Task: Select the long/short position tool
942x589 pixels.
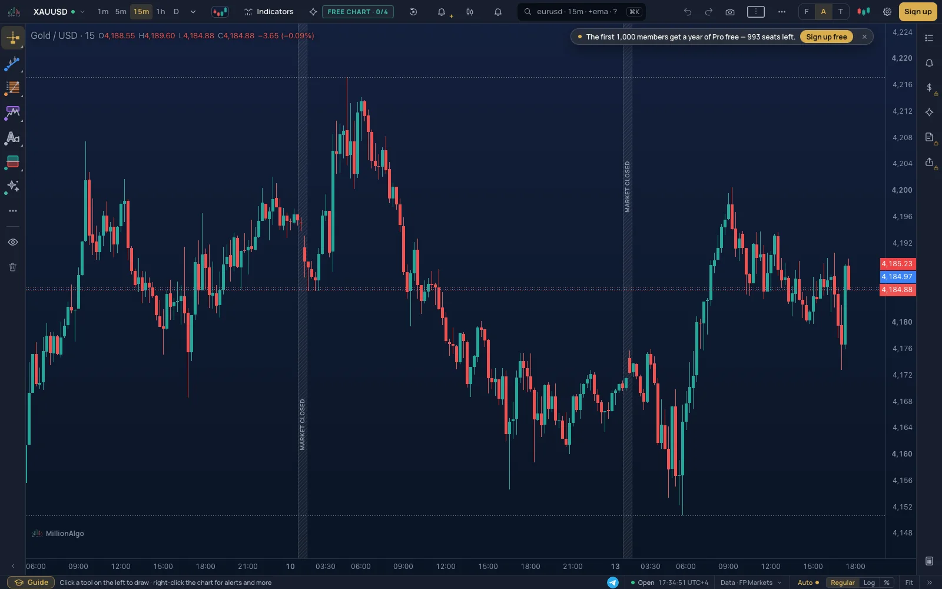Action: tap(12, 162)
